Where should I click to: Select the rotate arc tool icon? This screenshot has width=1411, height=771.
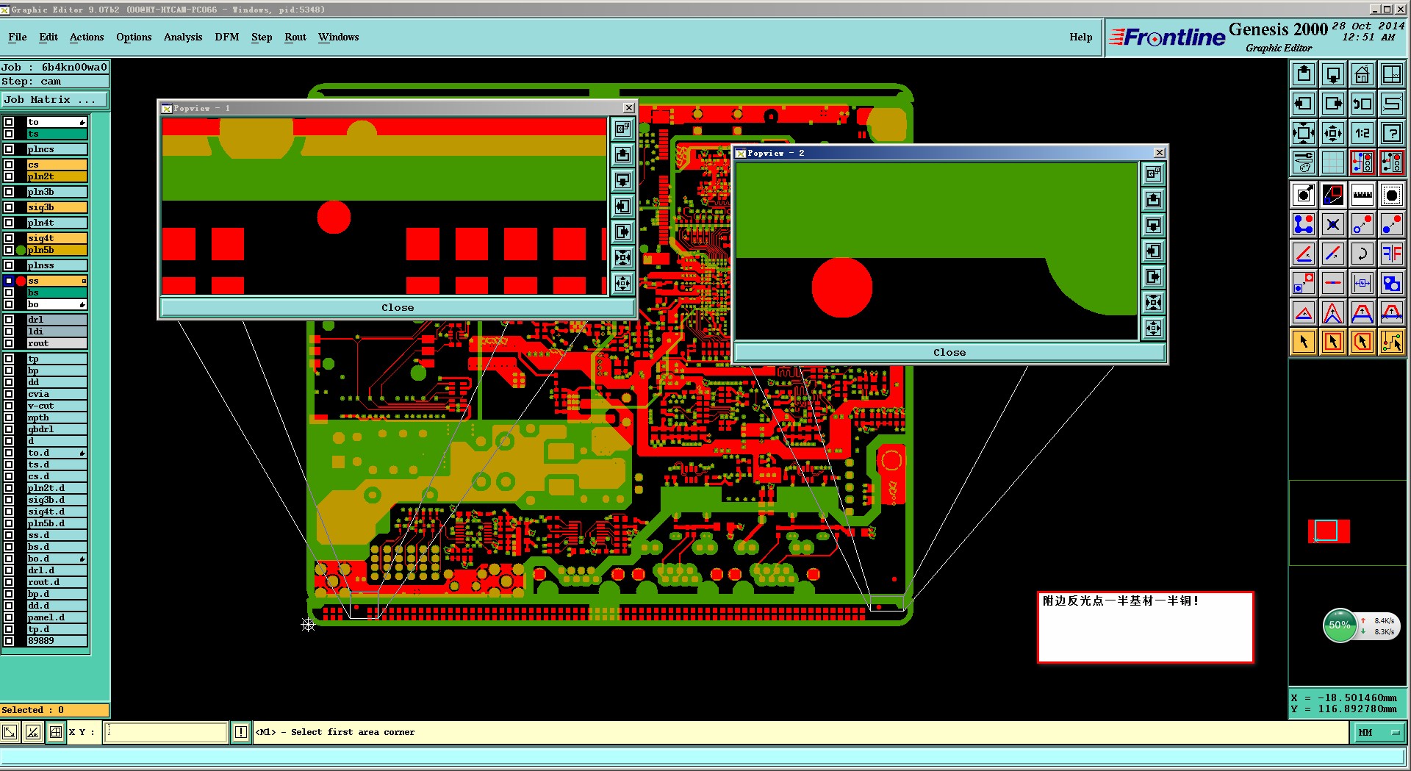(x=1362, y=254)
